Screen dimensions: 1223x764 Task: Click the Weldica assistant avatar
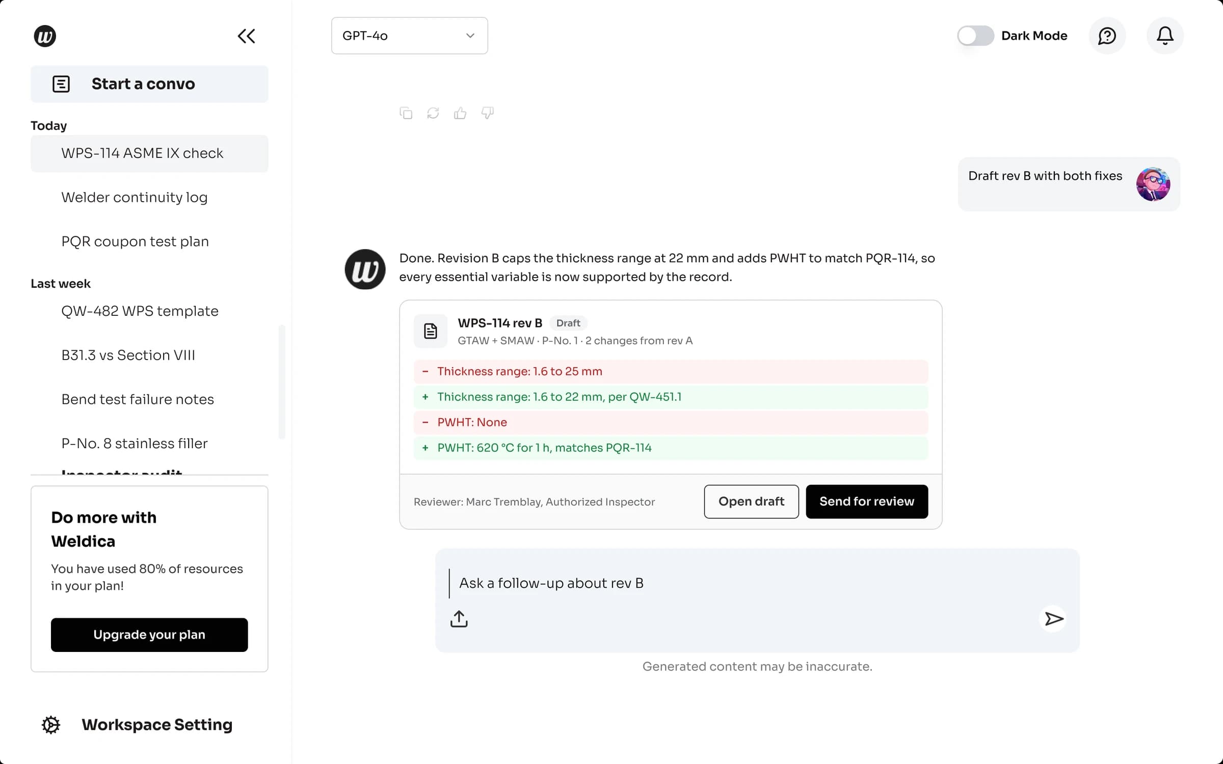pos(365,269)
